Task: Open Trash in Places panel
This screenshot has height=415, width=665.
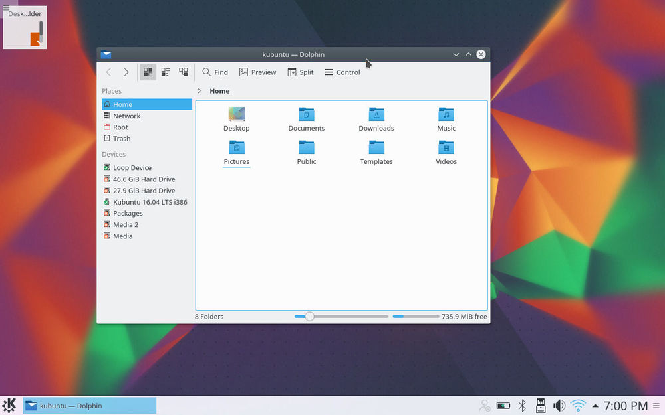Action: [122, 139]
